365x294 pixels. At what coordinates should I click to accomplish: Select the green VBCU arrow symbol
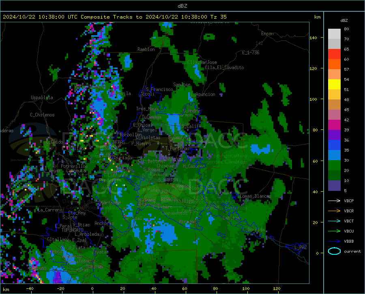pos(334,231)
